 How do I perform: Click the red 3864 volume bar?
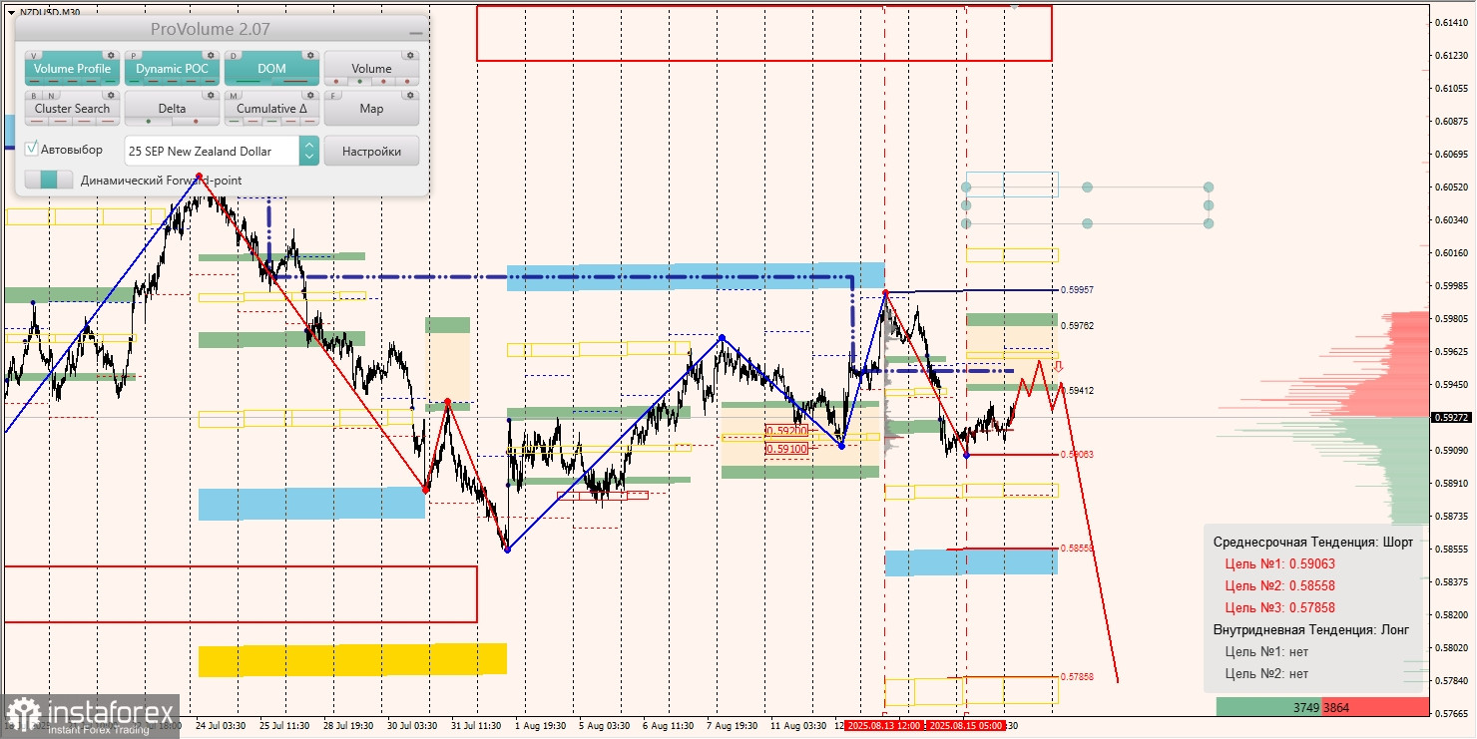click(x=1375, y=707)
